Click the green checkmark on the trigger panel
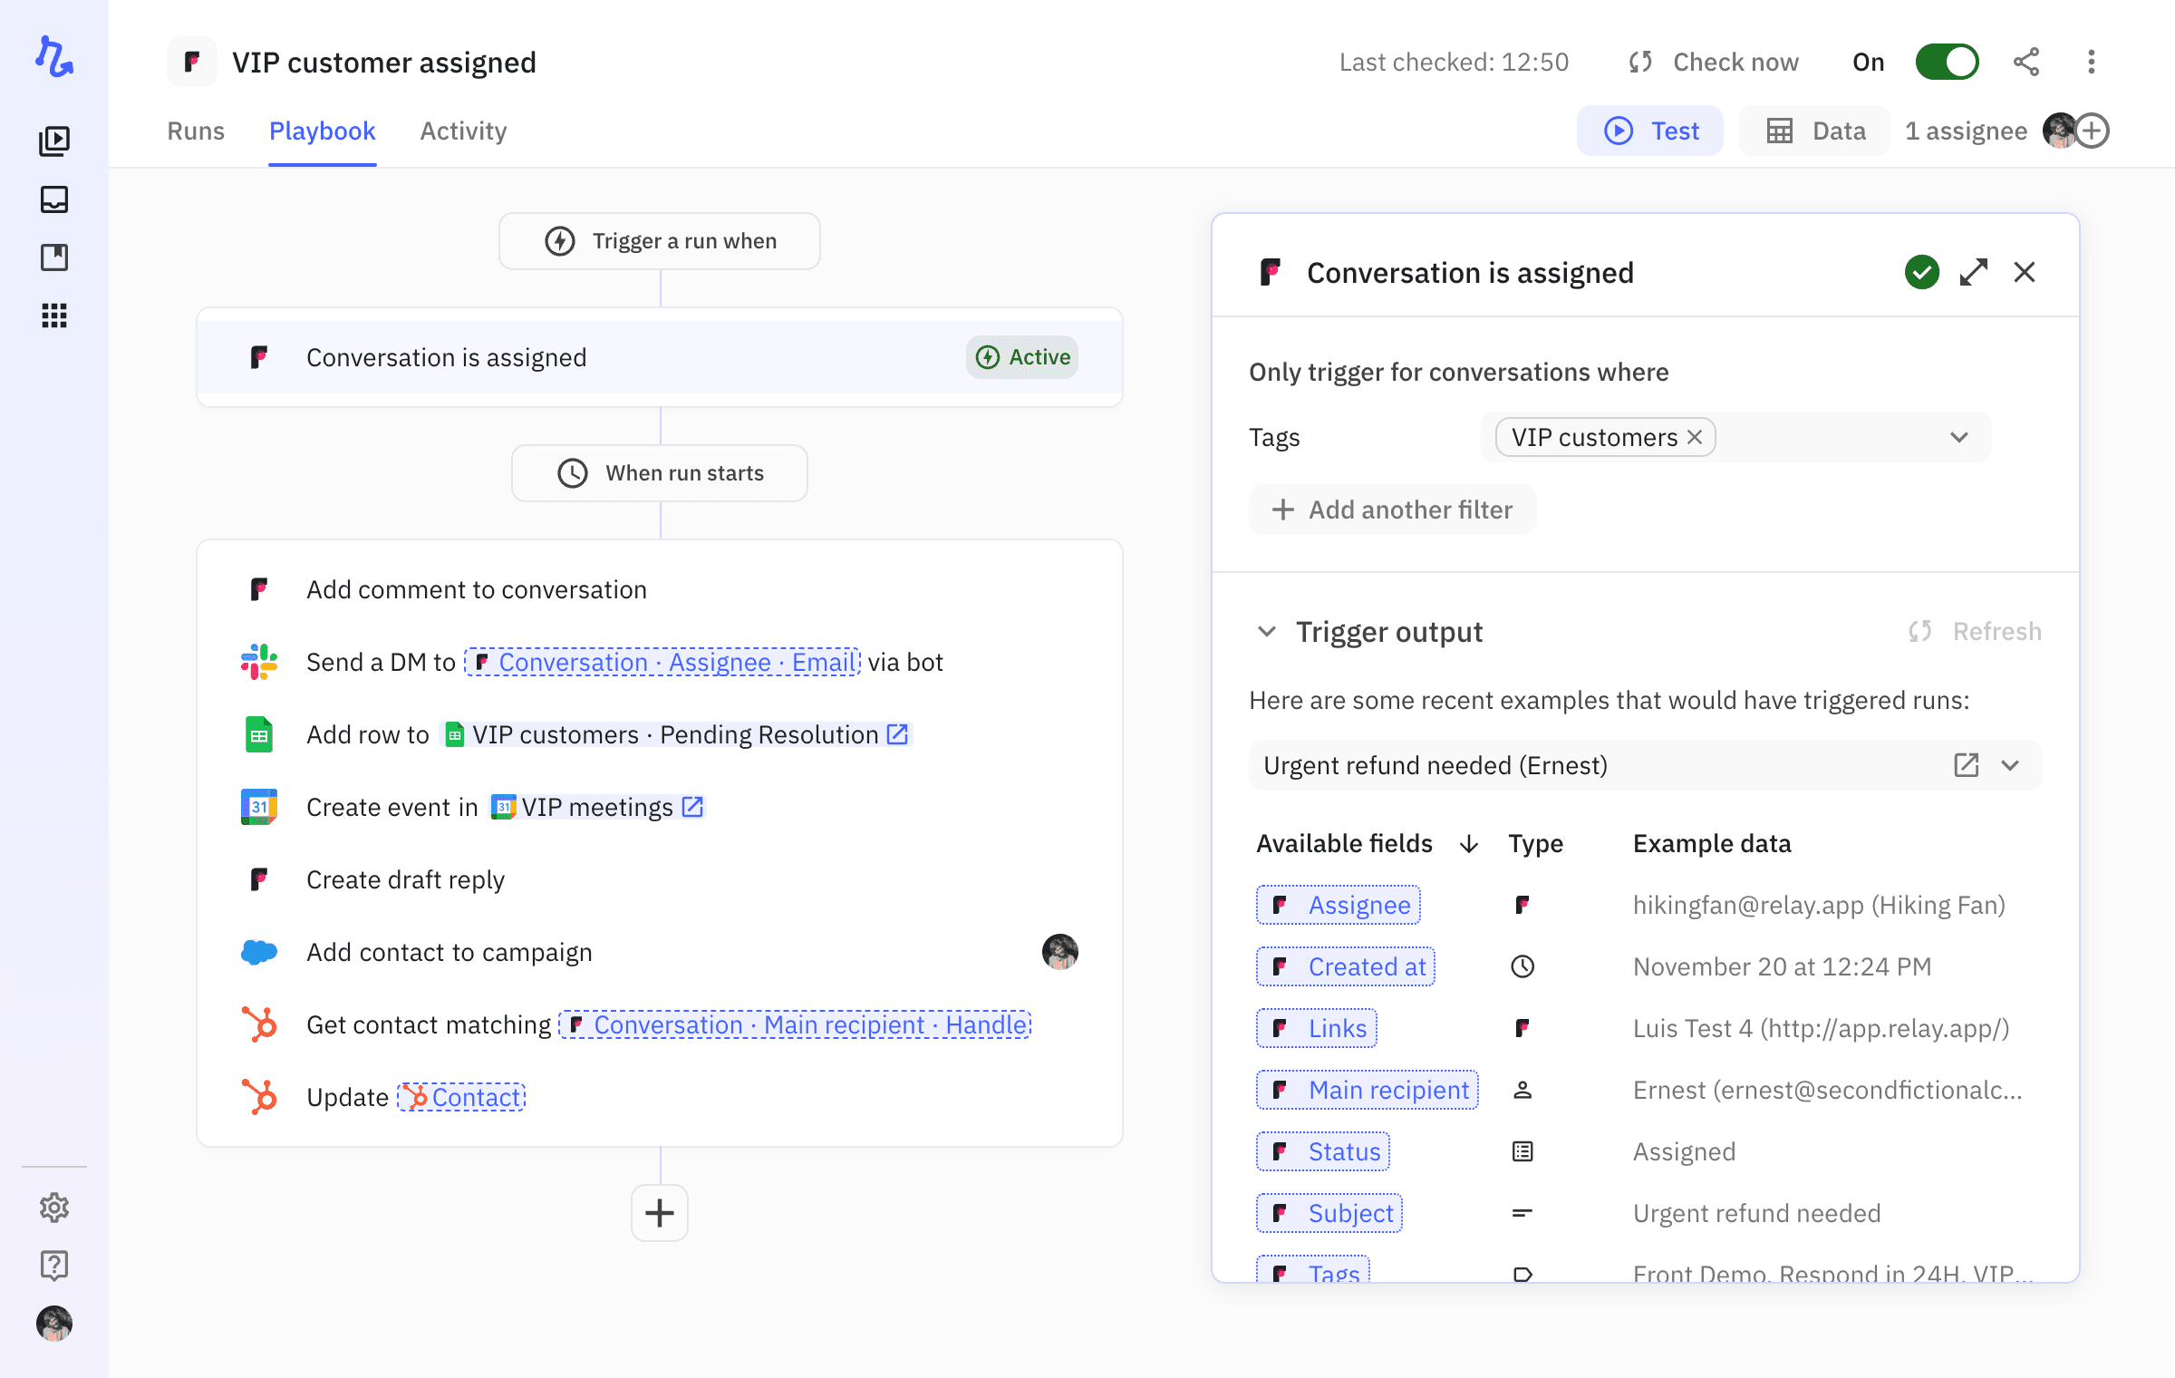The height and width of the screenshot is (1378, 2175). 1921,272
